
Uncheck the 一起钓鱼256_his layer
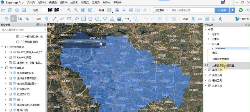coord(17,36)
